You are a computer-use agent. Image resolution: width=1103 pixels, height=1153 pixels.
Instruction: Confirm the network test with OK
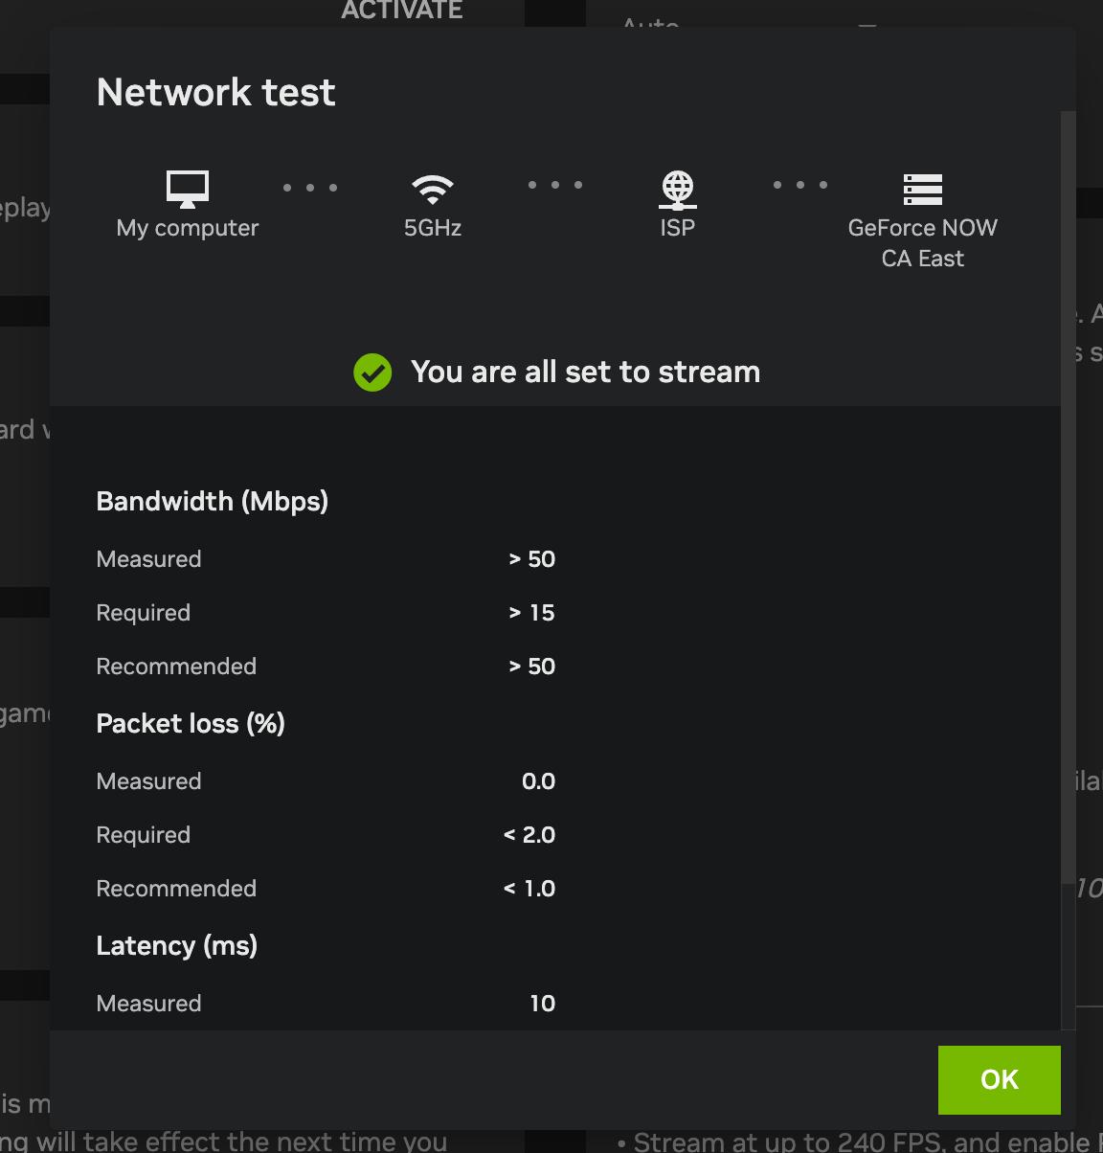(1000, 1080)
